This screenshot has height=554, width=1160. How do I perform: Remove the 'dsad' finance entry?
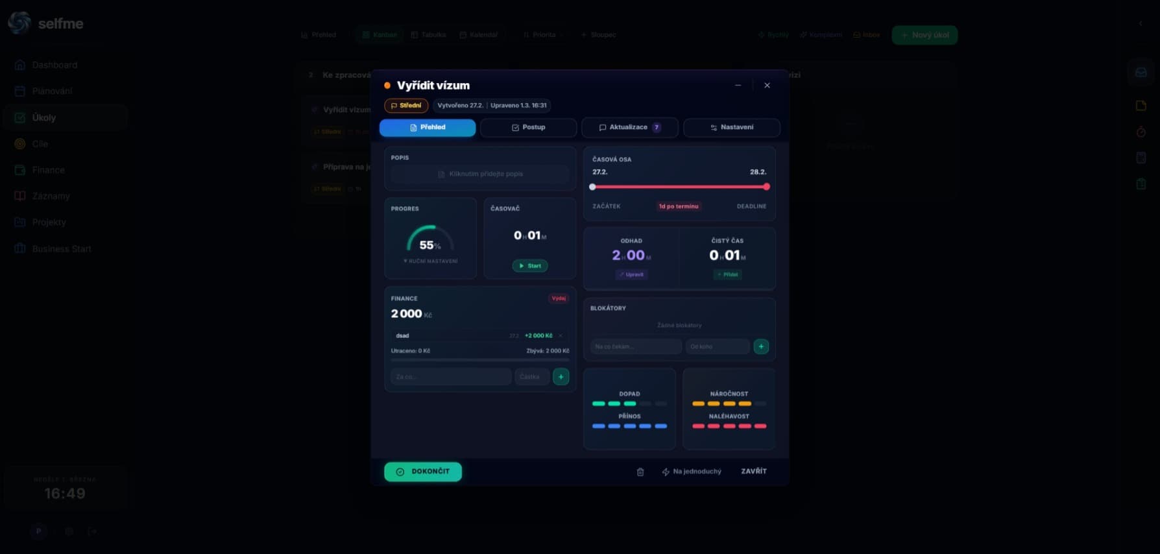[561, 335]
